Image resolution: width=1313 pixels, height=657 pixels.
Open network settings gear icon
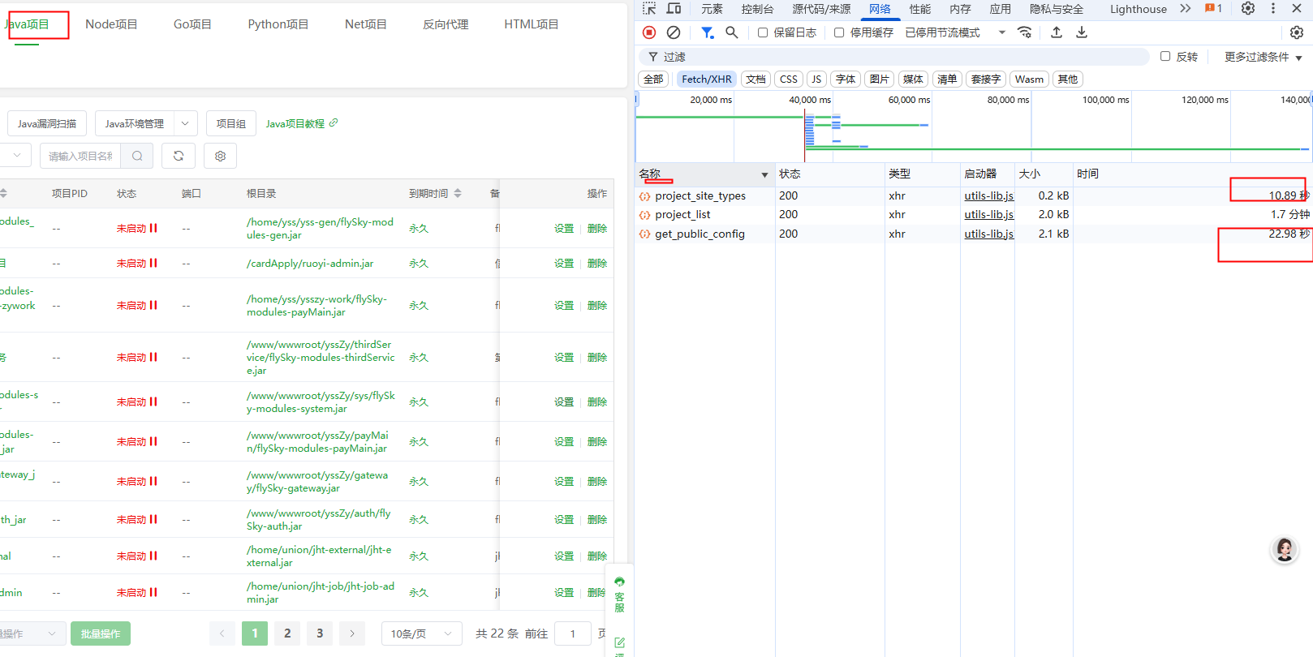[x=1297, y=32]
